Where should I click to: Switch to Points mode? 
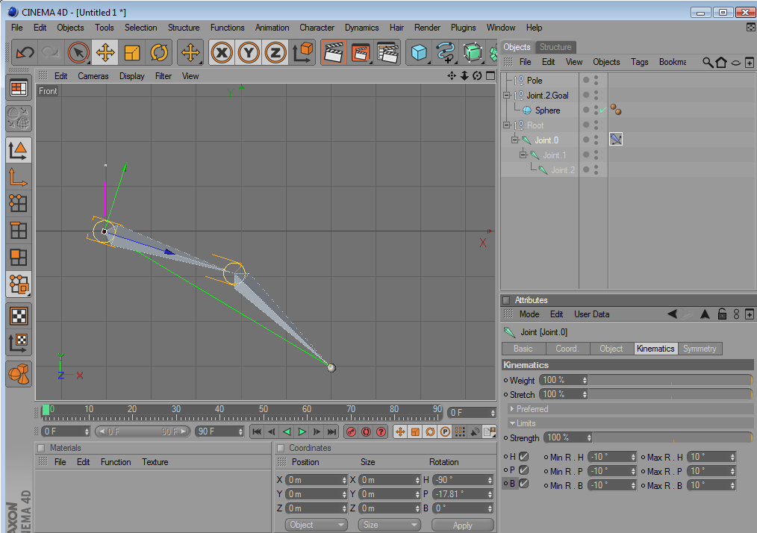[x=19, y=203]
